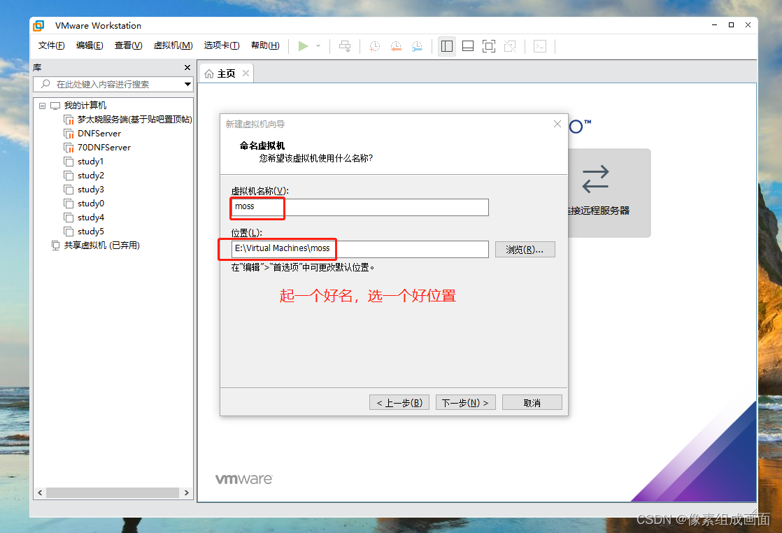This screenshot has width=782, height=533.
Task: Select the 70DNFServer virtual machine
Action: pyautogui.click(x=104, y=148)
